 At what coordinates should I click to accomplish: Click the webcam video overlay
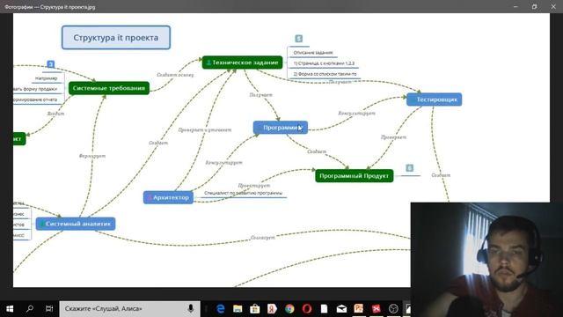tap(486, 260)
